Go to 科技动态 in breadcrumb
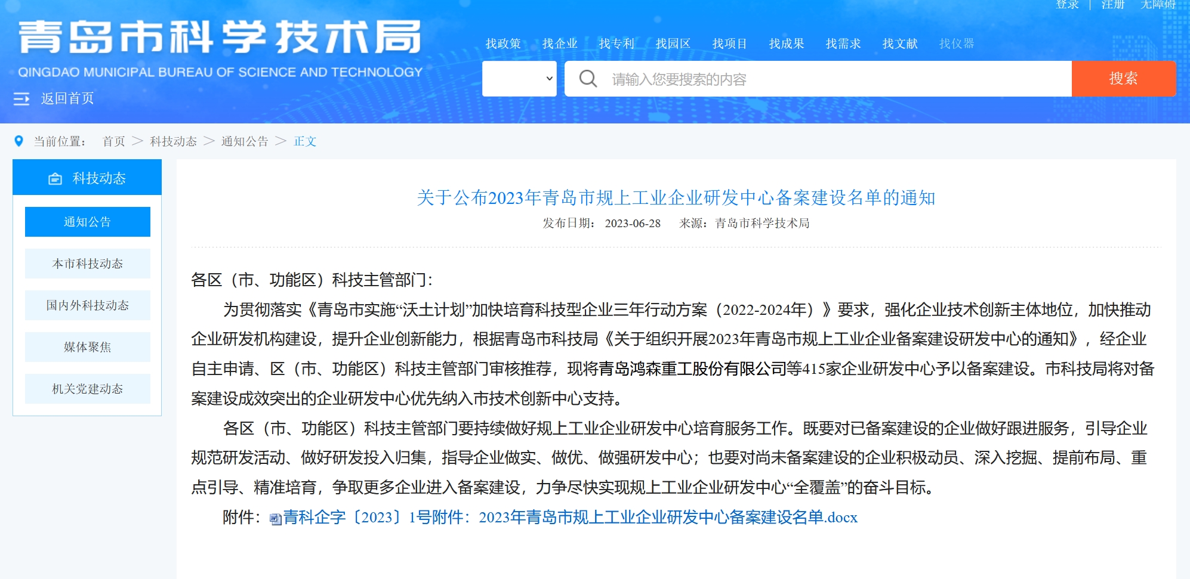Viewport: 1190px width, 579px height. pos(174,141)
